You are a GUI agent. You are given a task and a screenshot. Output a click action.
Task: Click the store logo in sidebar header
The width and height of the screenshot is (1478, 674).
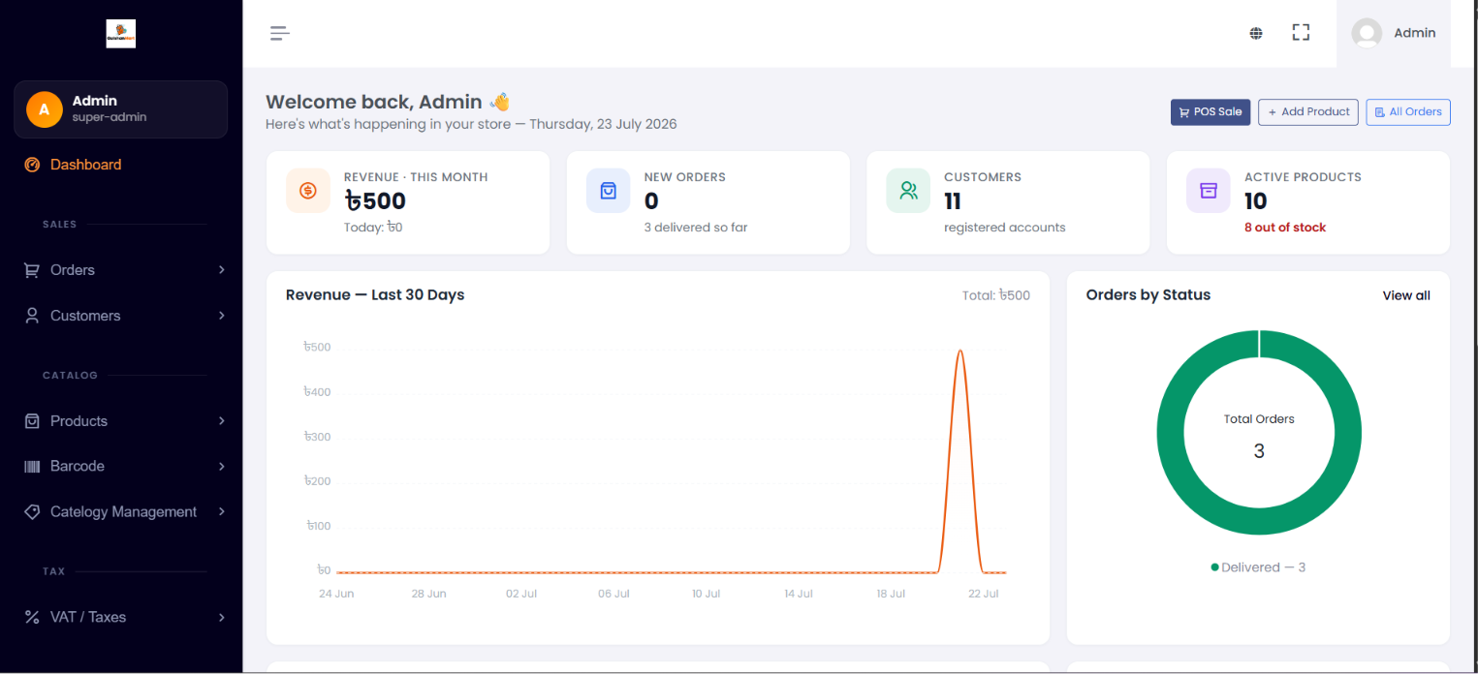pos(121,34)
